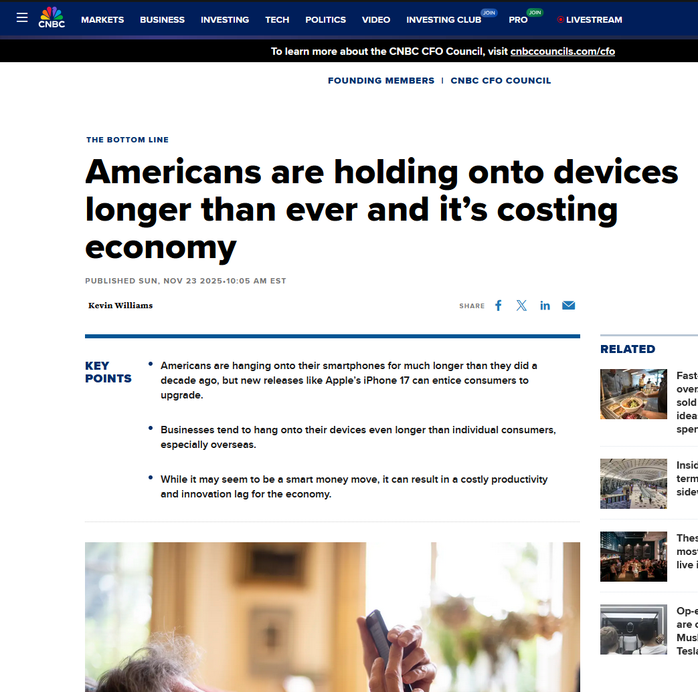Image resolution: width=698 pixels, height=692 pixels.
Task: Share article on X (Twitter)
Action: click(521, 306)
